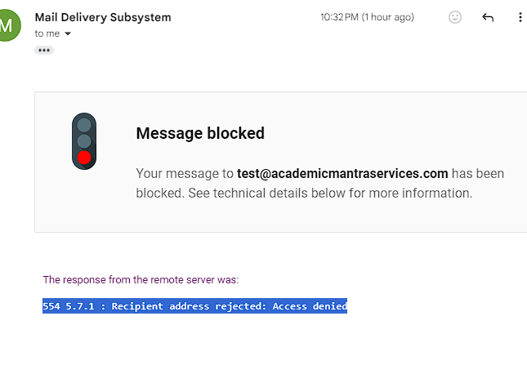This screenshot has height=374, width=527.
Task: Click the "(1 hour ago)" relative time
Action: point(389,17)
